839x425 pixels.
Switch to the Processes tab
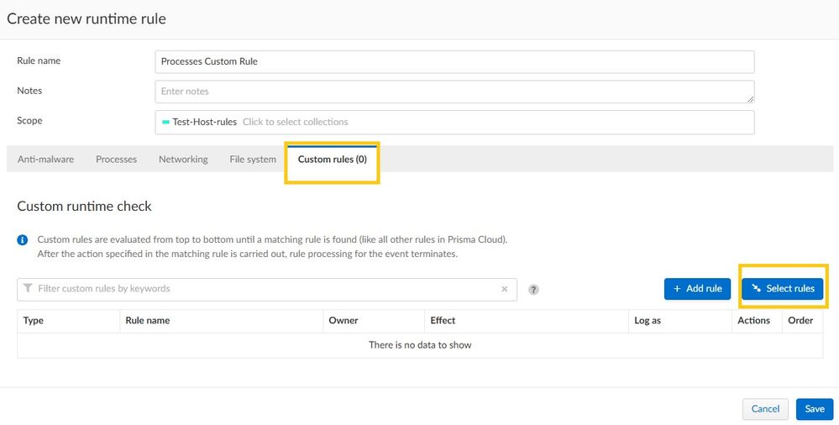pos(116,160)
